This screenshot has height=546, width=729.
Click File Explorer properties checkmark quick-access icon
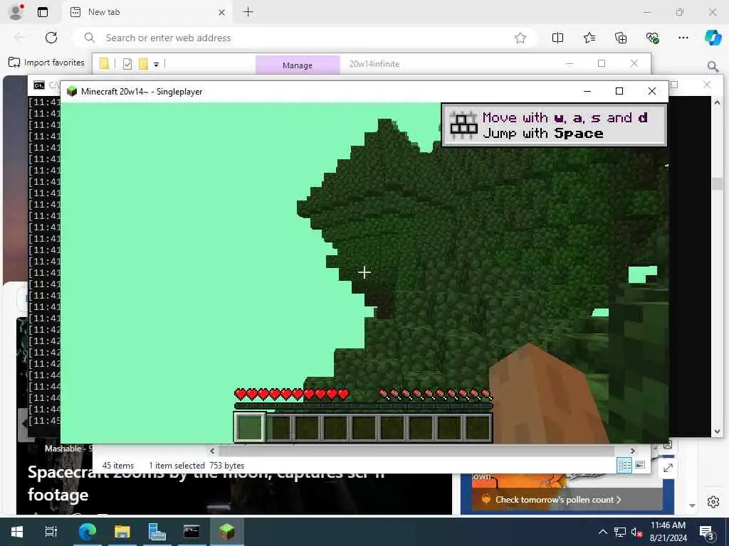(x=127, y=64)
